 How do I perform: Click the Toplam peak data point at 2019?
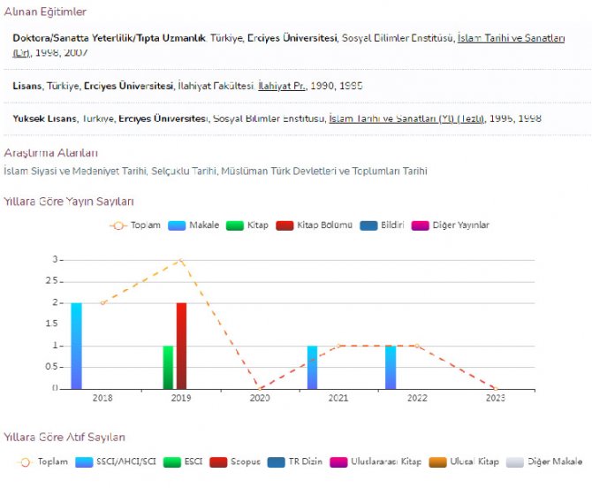pyautogui.click(x=181, y=260)
